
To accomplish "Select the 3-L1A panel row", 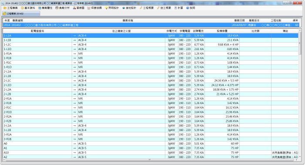I will click(x=151, y=125).
